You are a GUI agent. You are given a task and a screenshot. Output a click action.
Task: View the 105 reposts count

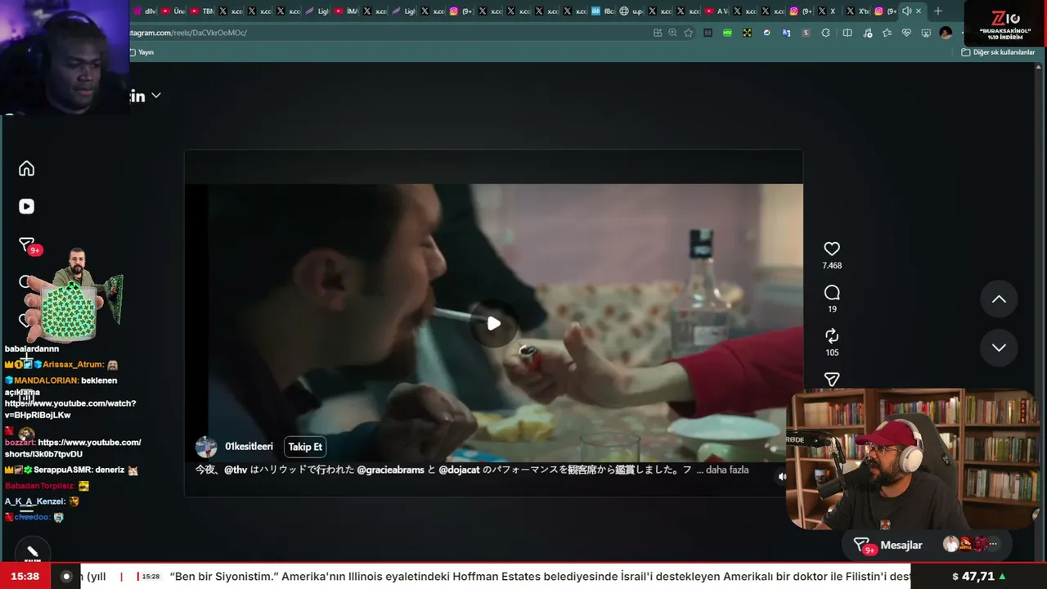pos(832,353)
